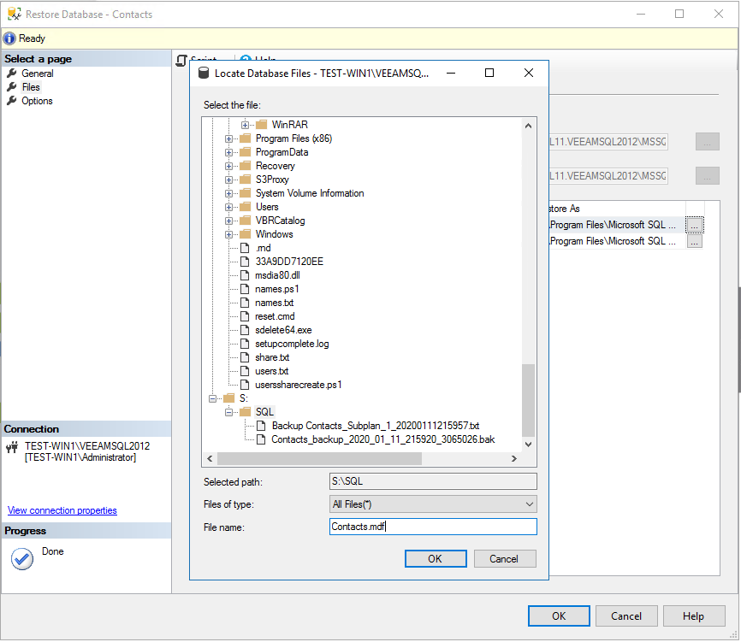Click the msdia80.dll file icon
This screenshot has width=741, height=642.
coord(245,275)
